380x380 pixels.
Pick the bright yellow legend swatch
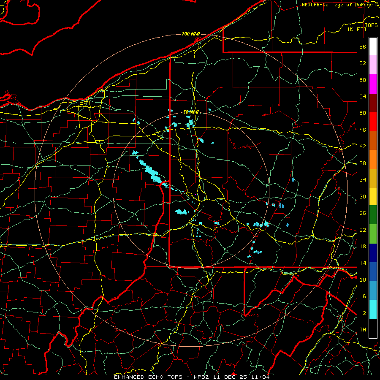tap(373, 196)
